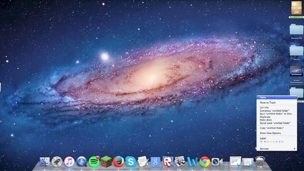Launch Minecraft grass block icon

coord(106,161)
